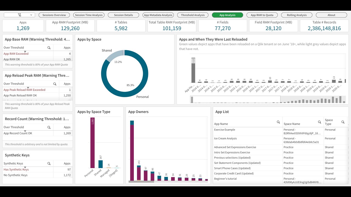Select App Peak Reload RAM Exceeded row
The height and width of the screenshot is (197, 351).
point(38,90)
